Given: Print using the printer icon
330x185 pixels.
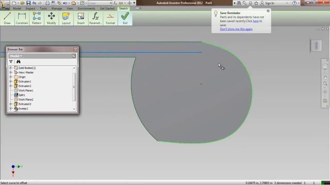Looking at the screenshot, I should (x=47, y=3).
